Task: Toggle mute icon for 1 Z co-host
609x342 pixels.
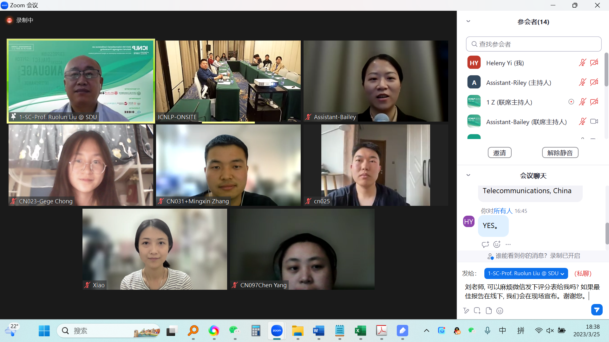Action: click(x=582, y=102)
